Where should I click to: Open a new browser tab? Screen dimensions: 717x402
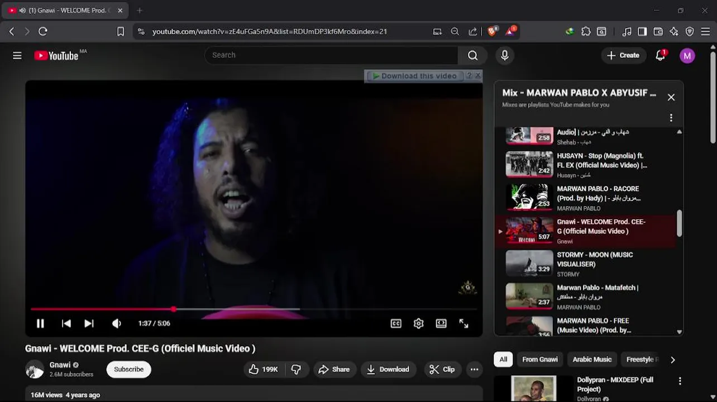(x=140, y=10)
